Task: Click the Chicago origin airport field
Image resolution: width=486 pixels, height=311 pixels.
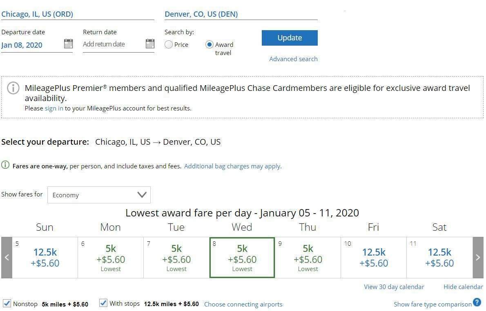Action: (x=78, y=14)
